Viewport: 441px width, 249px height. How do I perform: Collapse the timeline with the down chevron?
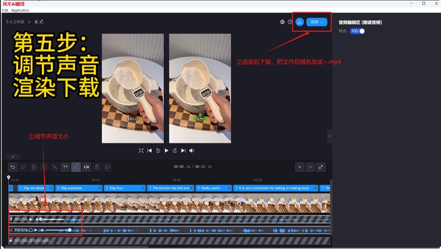(13, 157)
